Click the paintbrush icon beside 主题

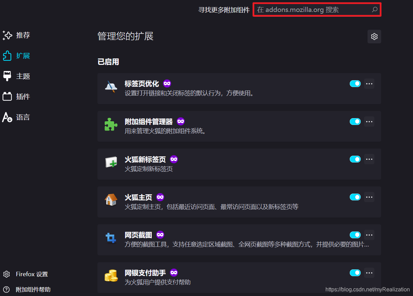coord(7,76)
